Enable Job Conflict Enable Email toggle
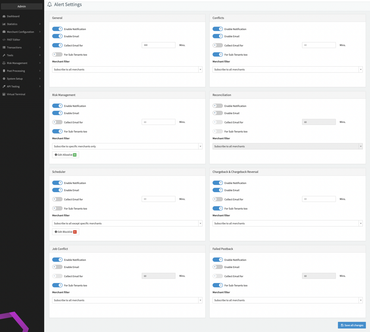 [x=57, y=267]
